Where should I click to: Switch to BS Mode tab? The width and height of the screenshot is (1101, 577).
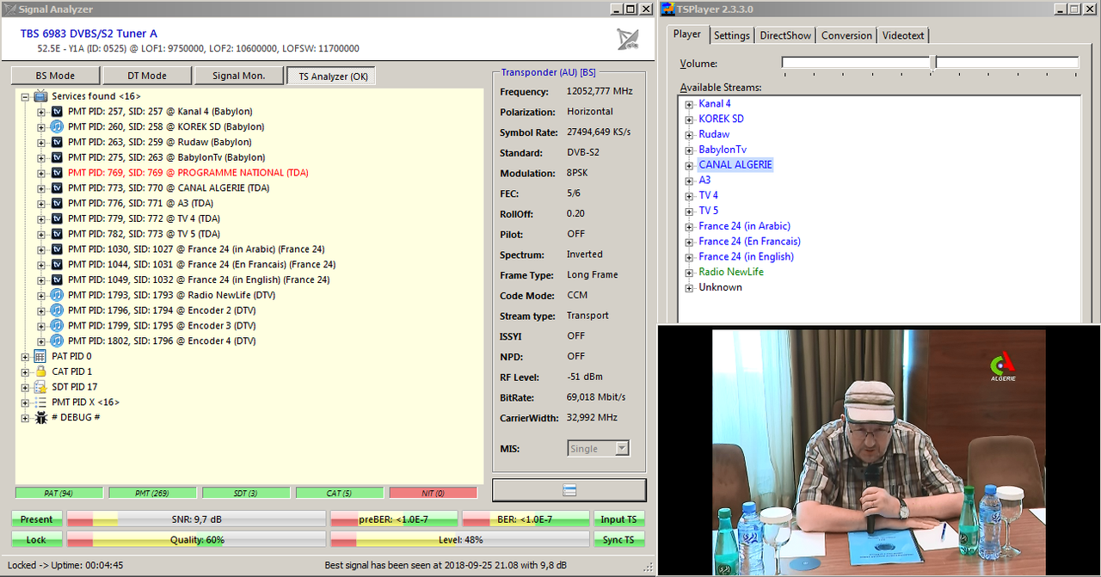(x=55, y=76)
